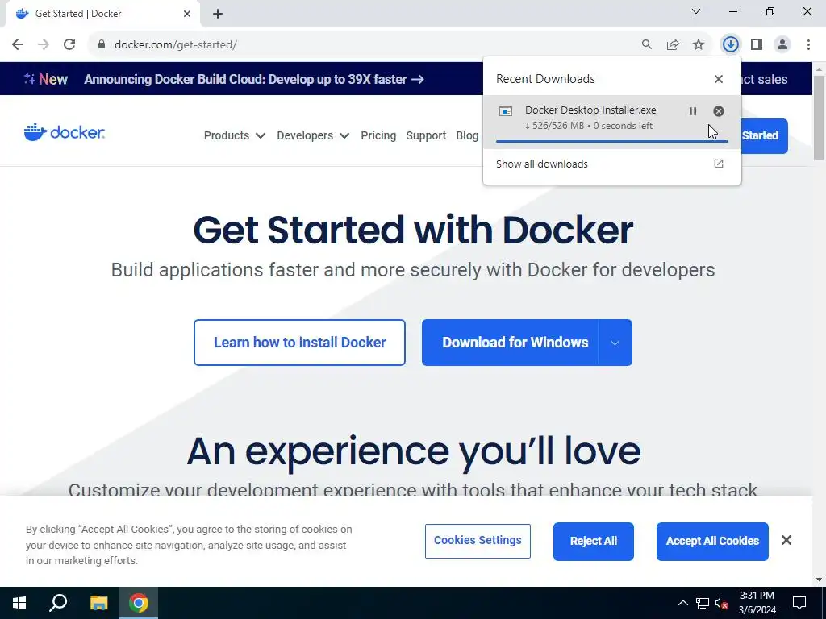Reload the Docker page
Viewport: 826px width, 619px height.
coord(69,44)
